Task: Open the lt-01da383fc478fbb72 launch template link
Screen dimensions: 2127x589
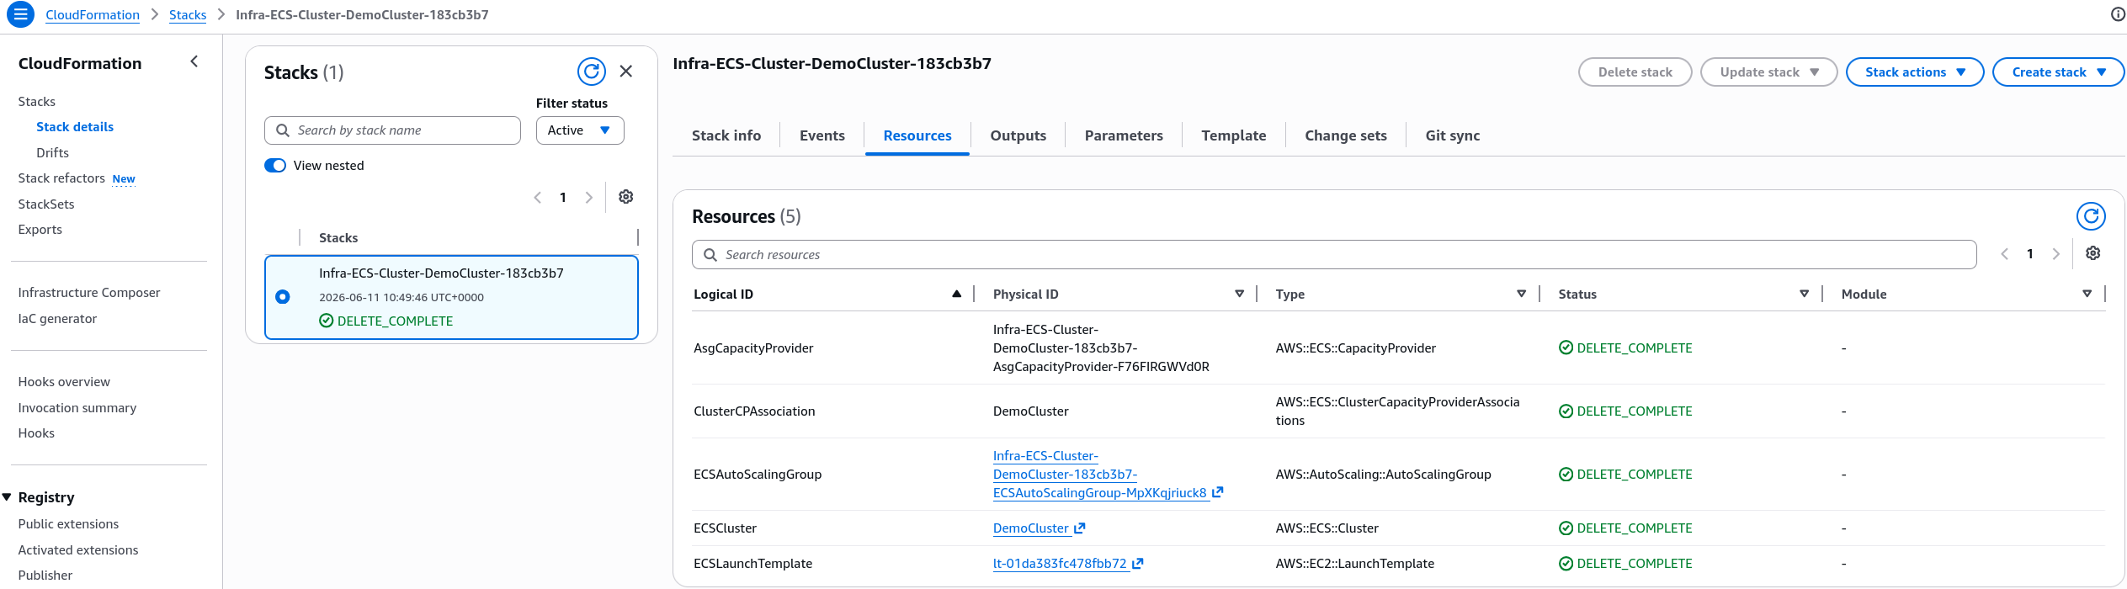Action: point(1060,564)
